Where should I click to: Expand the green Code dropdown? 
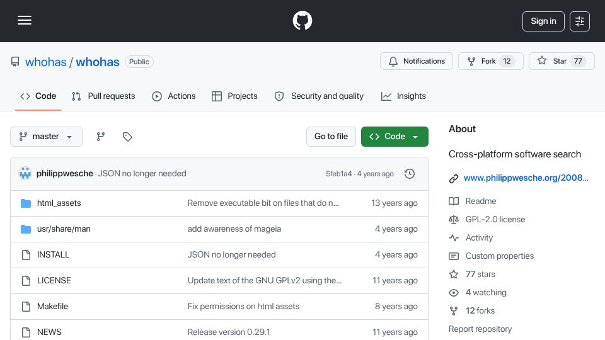pos(395,137)
